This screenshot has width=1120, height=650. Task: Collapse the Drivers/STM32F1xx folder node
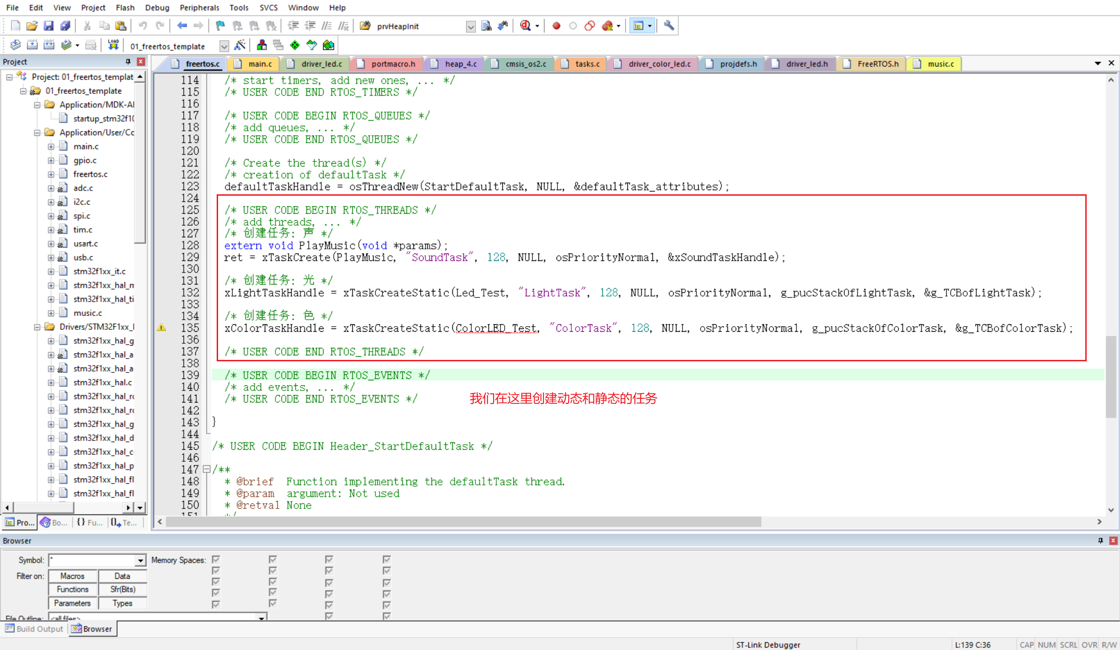[x=37, y=327]
